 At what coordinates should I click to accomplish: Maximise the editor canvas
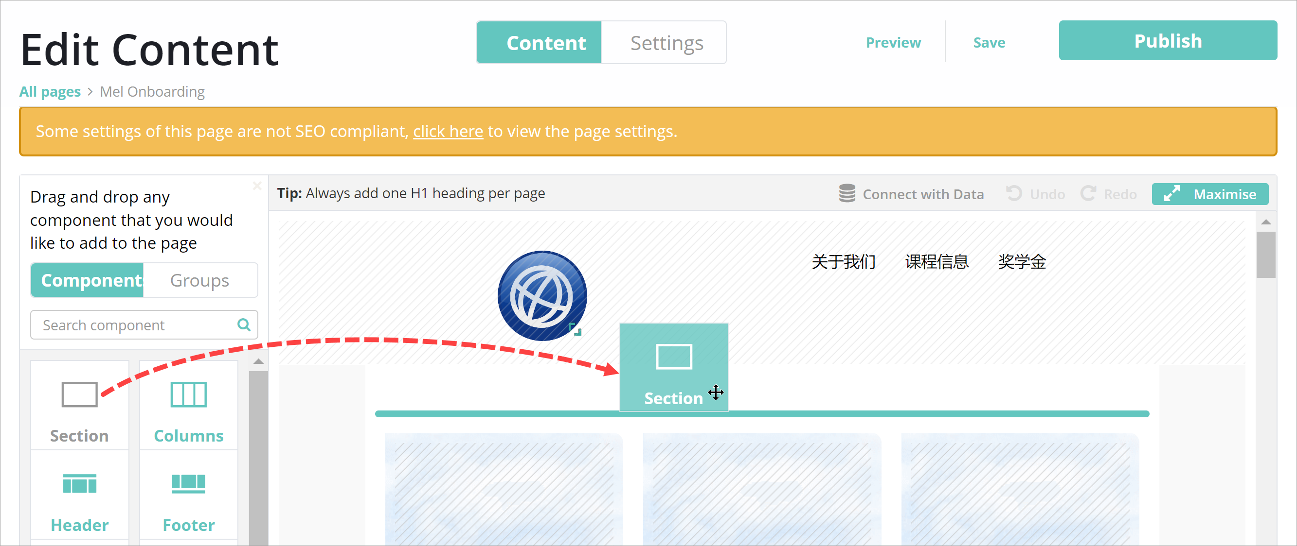pyautogui.click(x=1209, y=193)
